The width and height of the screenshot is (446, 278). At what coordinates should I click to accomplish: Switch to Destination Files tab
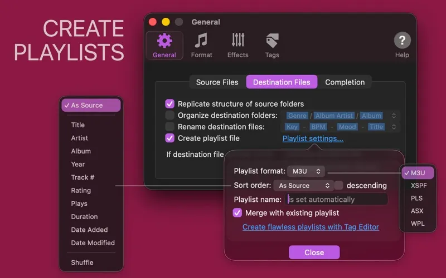click(282, 82)
